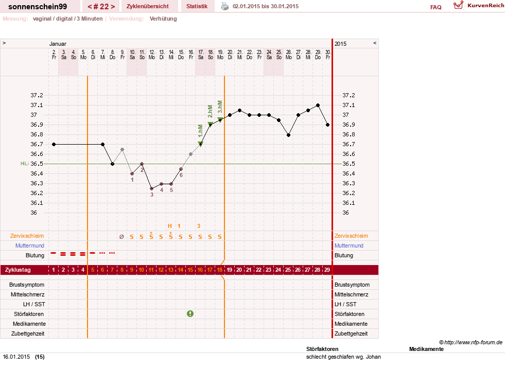Screen dimensions: 505x369
Task: Click right-side Muttermund label
Action: click(x=349, y=245)
